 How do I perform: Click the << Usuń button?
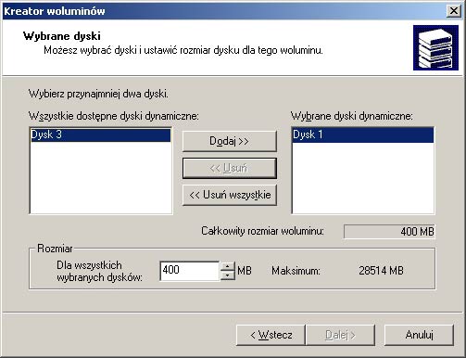point(230,168)
